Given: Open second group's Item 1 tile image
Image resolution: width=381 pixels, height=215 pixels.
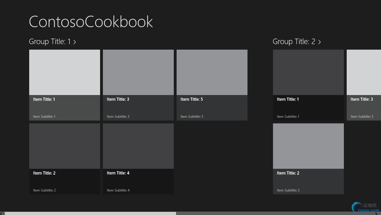Looking at the screenshot, I should click(308, 72).
